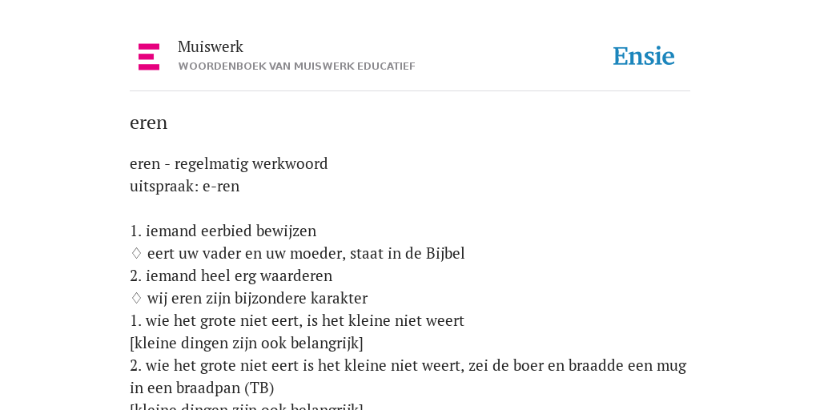The image size is (820, 410).
Task: Click the heading word eren
Action: 148,123
